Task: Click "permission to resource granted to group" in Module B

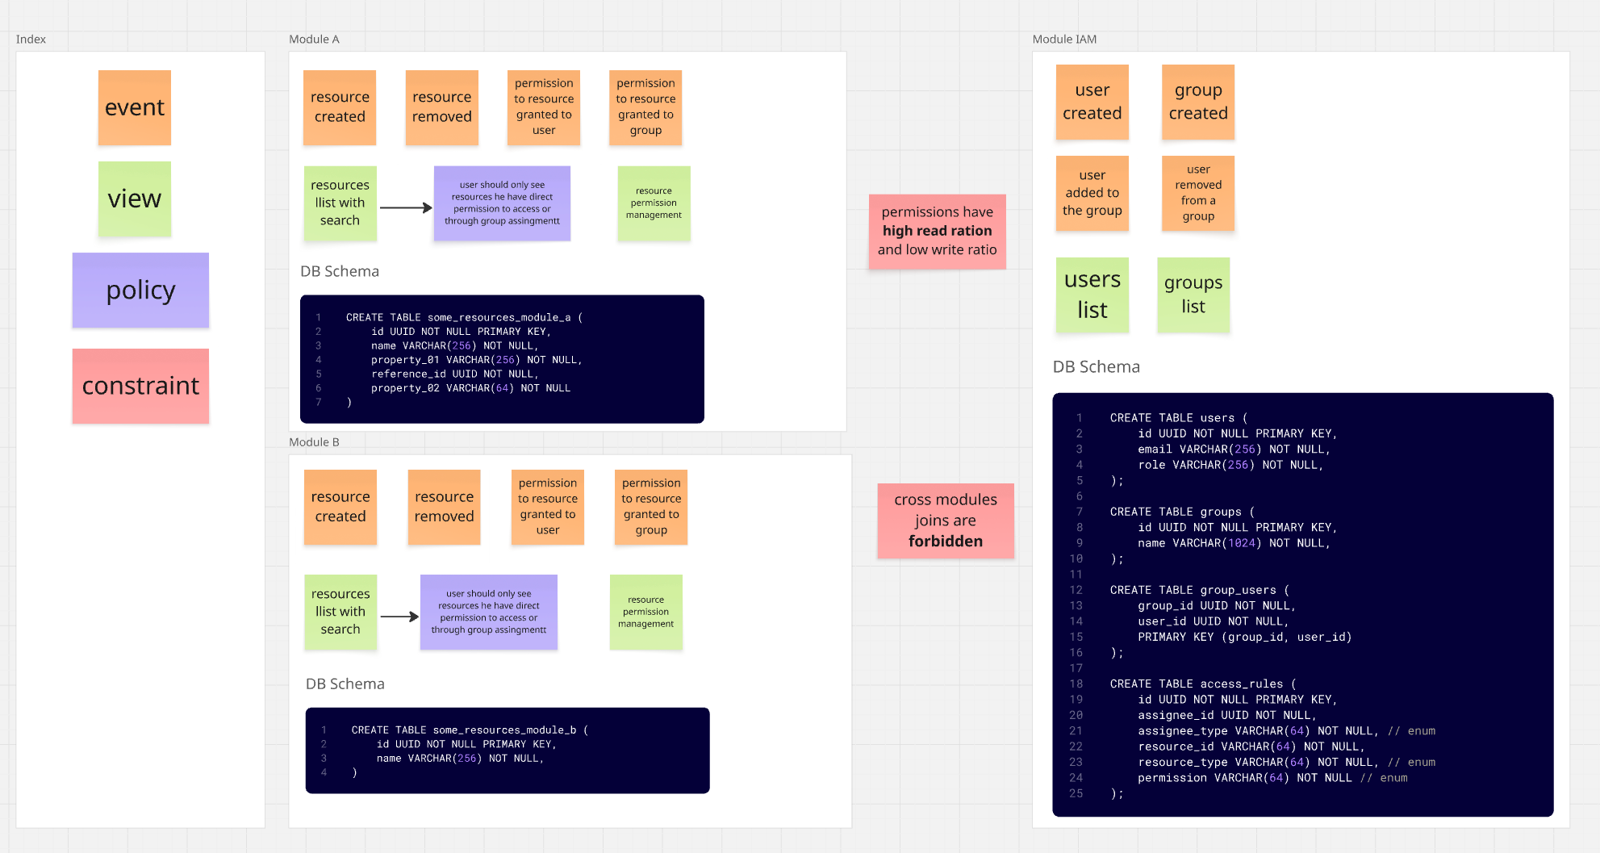Action: tap(650, 507)
